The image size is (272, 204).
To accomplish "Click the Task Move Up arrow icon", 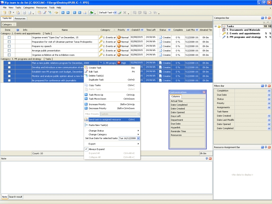I will click(86, 95).
